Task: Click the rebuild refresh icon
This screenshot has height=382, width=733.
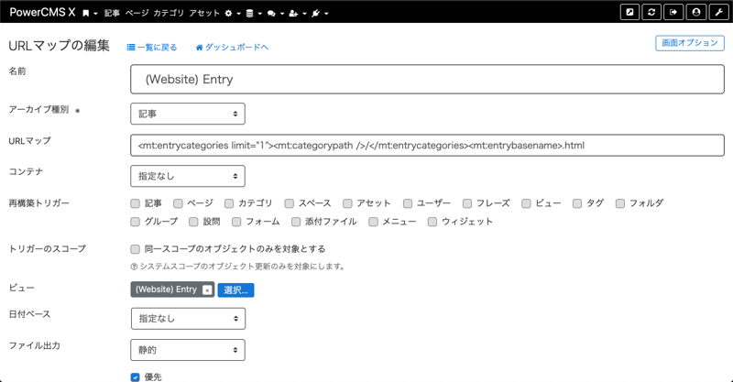Action: [652, 13]
